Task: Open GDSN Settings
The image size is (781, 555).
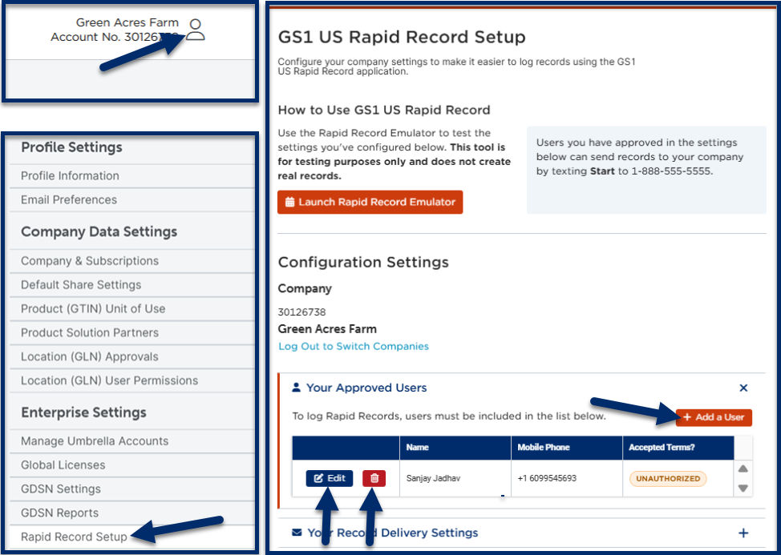Action: 132,489
